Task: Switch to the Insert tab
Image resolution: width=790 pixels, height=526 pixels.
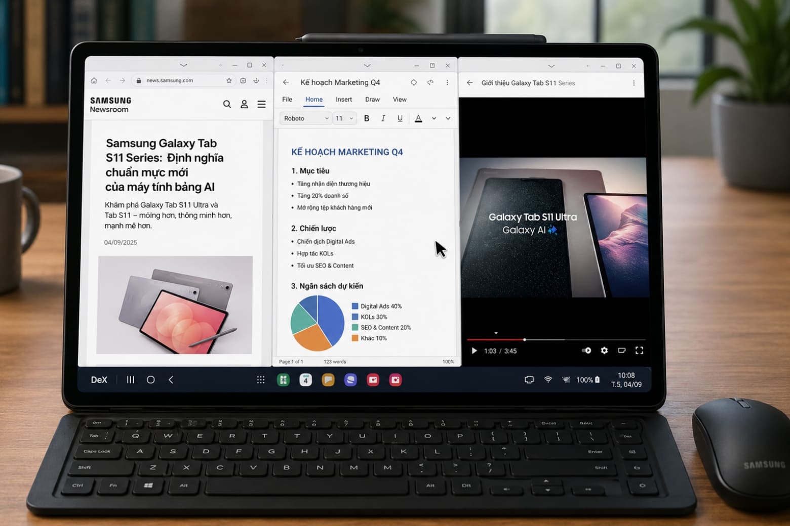Action: [x=344, y=100]
